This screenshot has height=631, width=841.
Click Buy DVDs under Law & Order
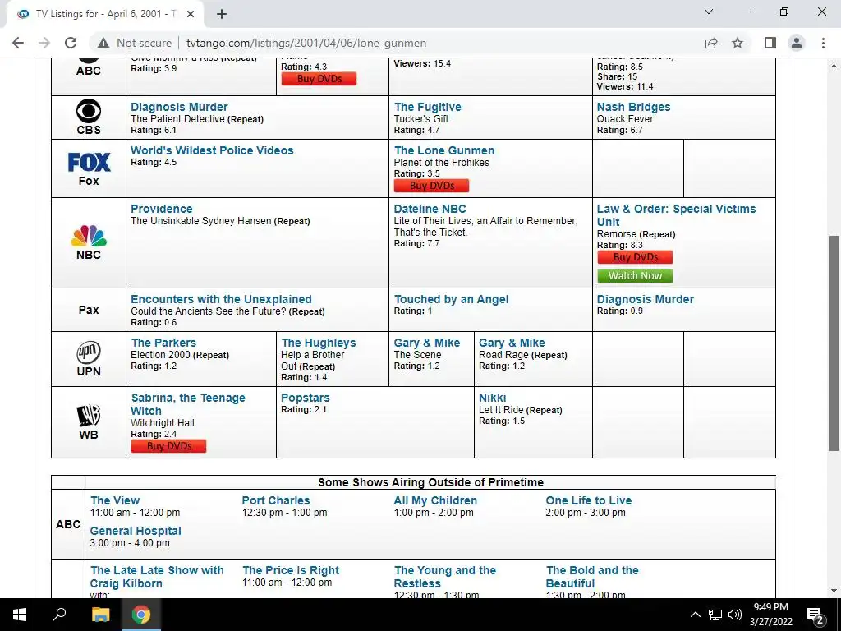coord(635,257)
